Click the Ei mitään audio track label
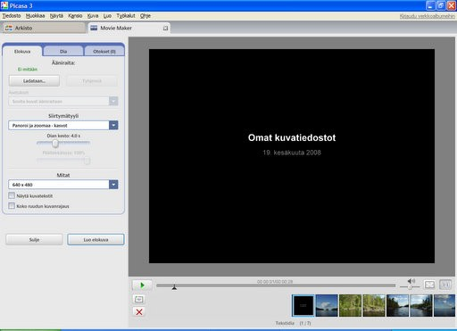The height and width of the screenshot is (331, 457). pos(28,70)
